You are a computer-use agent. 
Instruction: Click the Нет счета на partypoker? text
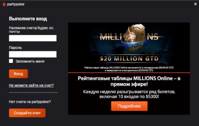[30, 102]
